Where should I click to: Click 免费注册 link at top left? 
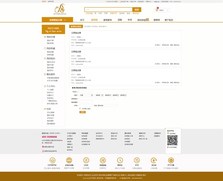(x=51, y=2)
